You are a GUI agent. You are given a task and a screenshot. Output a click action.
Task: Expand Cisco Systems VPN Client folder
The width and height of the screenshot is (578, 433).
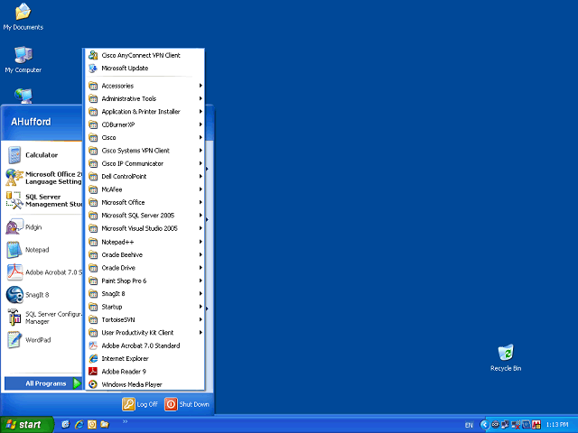pos(144,151)
